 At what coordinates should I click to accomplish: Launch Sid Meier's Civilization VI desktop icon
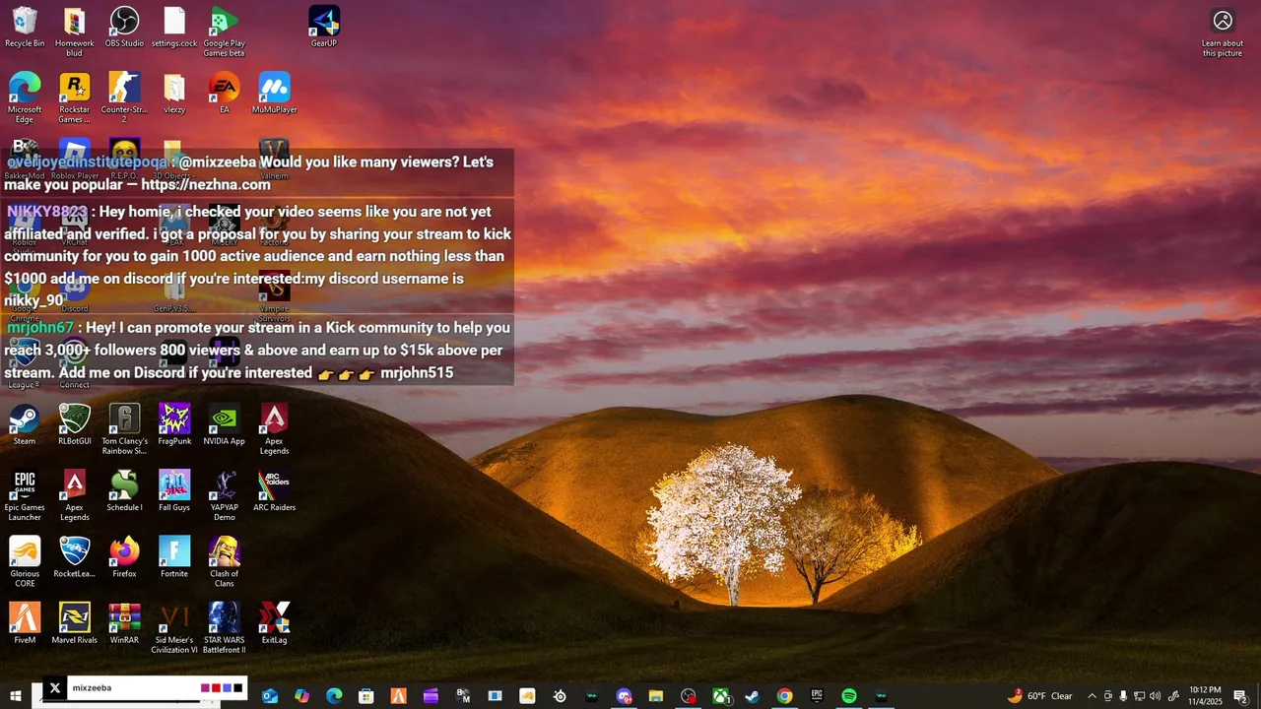pyautogui.click(x=174, y=627)
